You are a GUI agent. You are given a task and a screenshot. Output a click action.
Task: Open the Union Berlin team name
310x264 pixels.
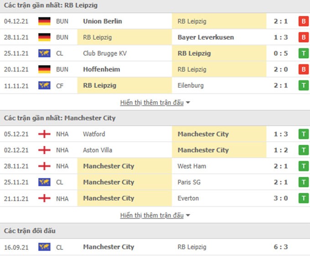click(103, 21)
